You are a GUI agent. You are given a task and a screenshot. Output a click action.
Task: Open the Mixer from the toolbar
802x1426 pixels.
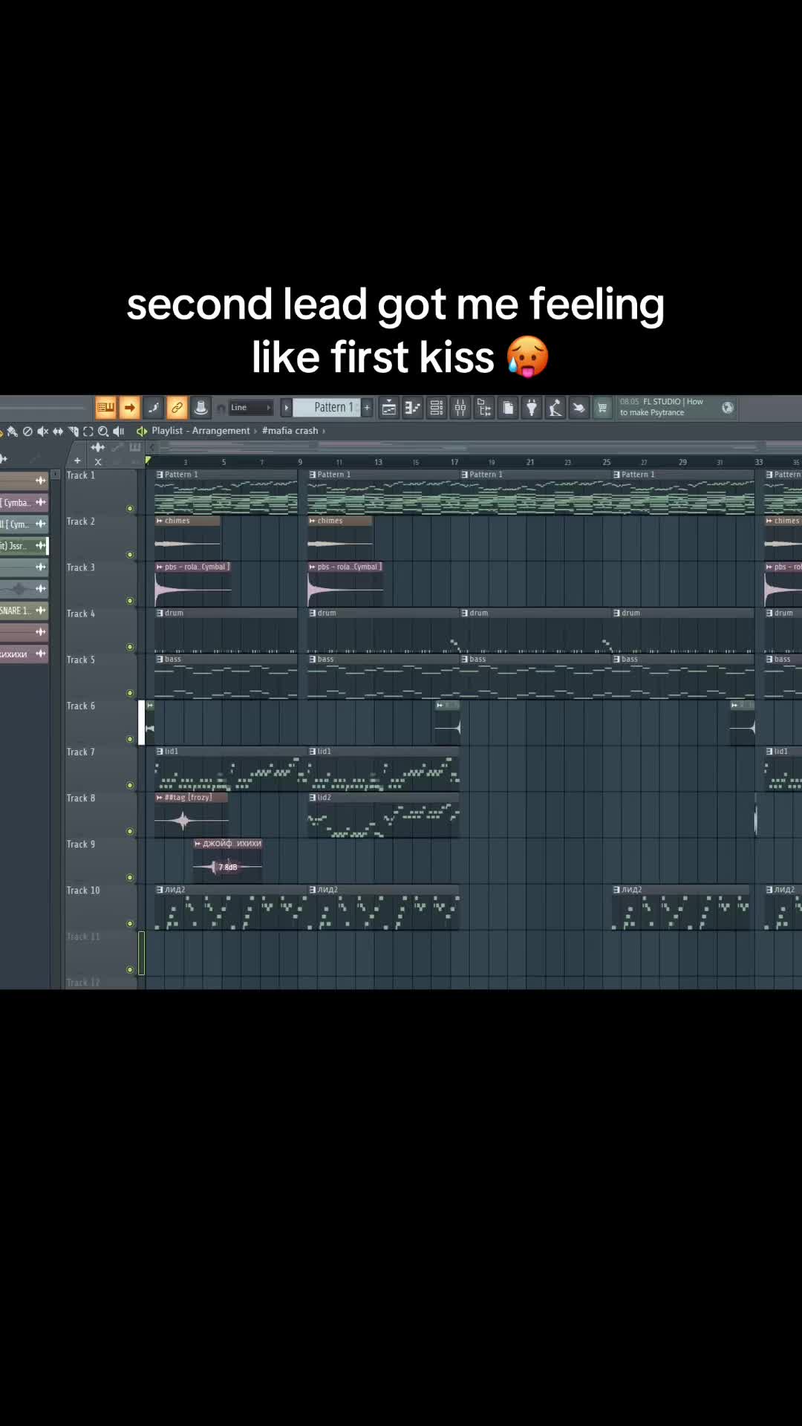460,408
